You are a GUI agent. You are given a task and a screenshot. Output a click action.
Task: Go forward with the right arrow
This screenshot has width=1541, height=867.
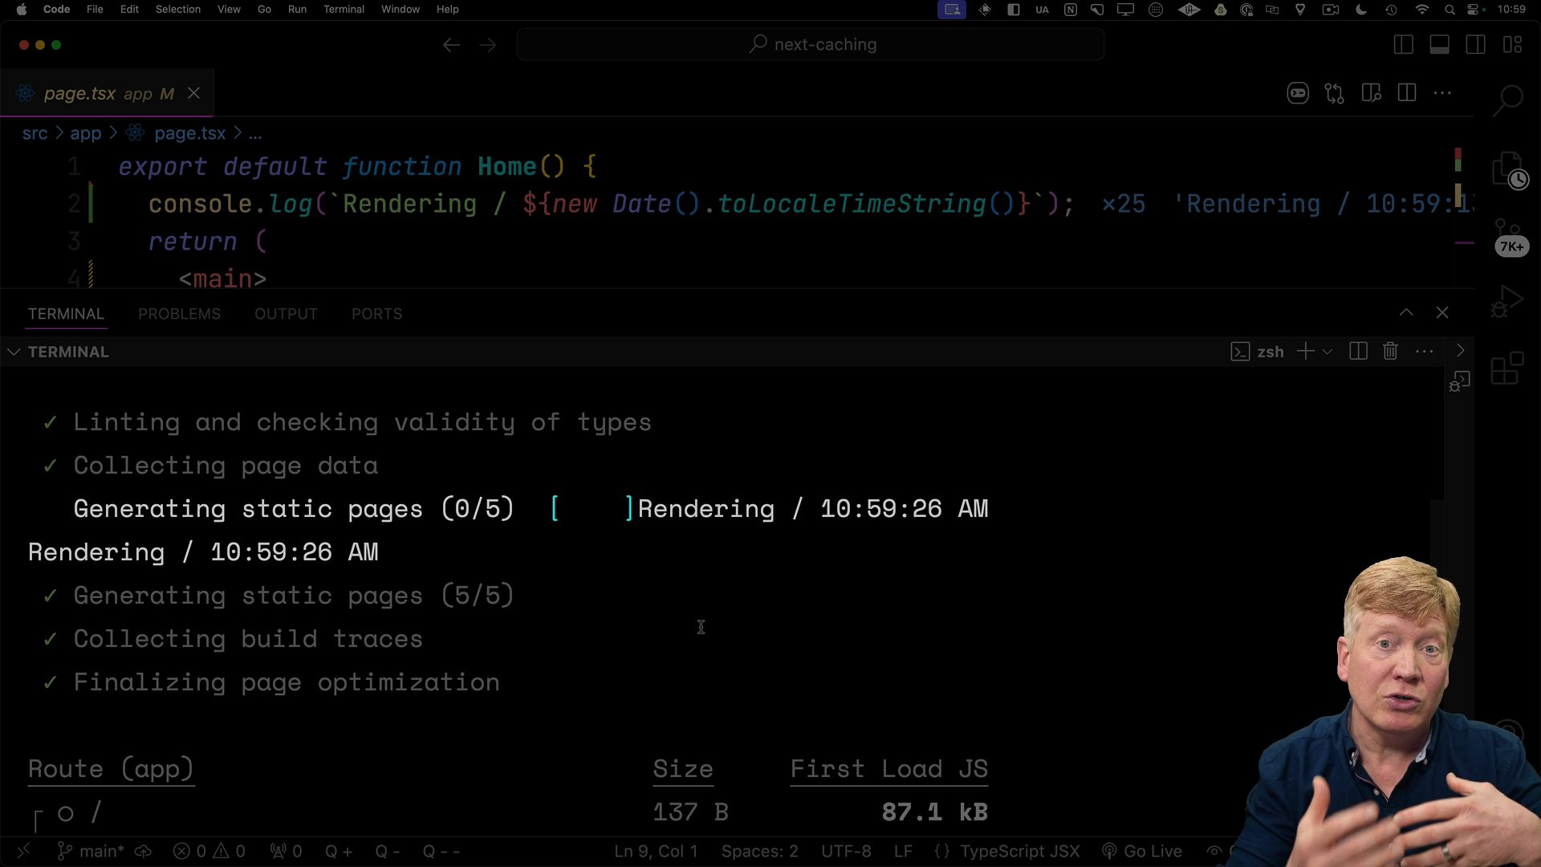click(488, 45)
